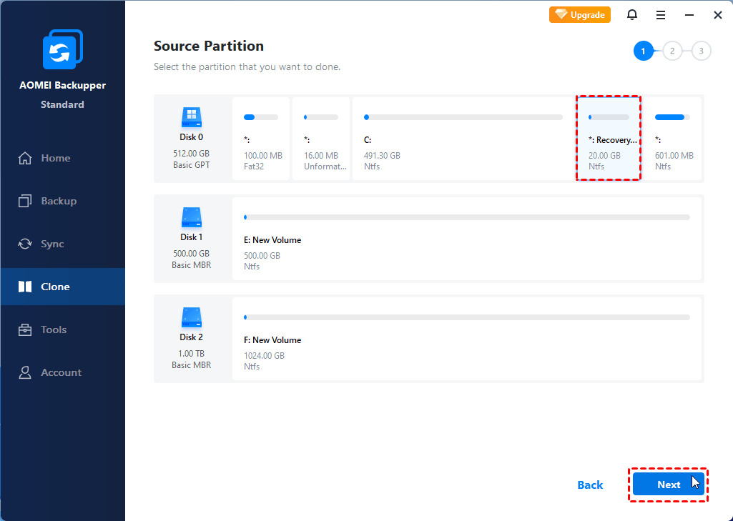Click the Upgrade button
This screenshot has height=521, width=733.
pyautogui.click(x=580, y=15)
